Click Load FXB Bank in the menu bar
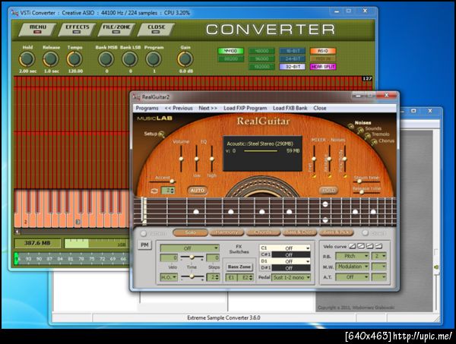 290,108
